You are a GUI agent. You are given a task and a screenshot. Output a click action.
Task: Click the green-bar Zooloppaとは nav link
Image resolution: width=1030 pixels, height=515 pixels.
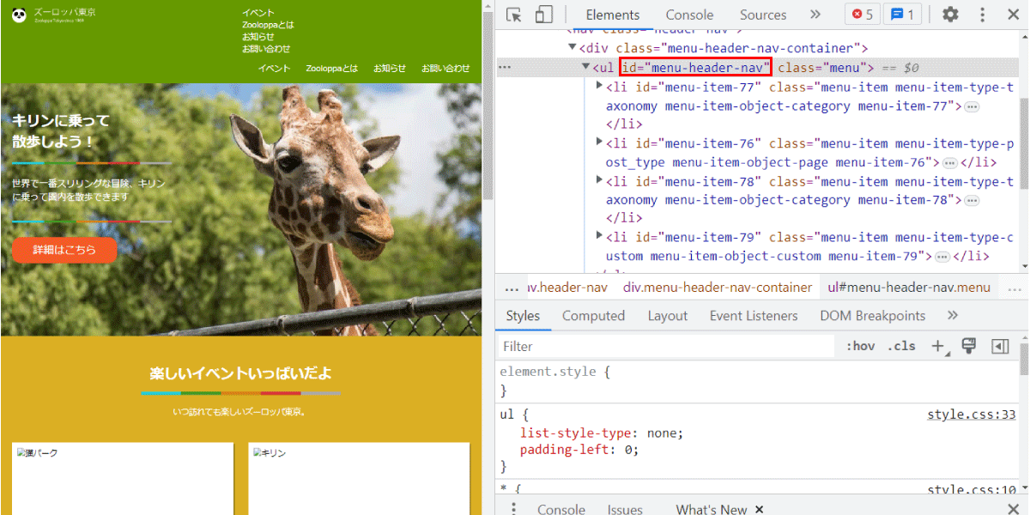(331, 69)
